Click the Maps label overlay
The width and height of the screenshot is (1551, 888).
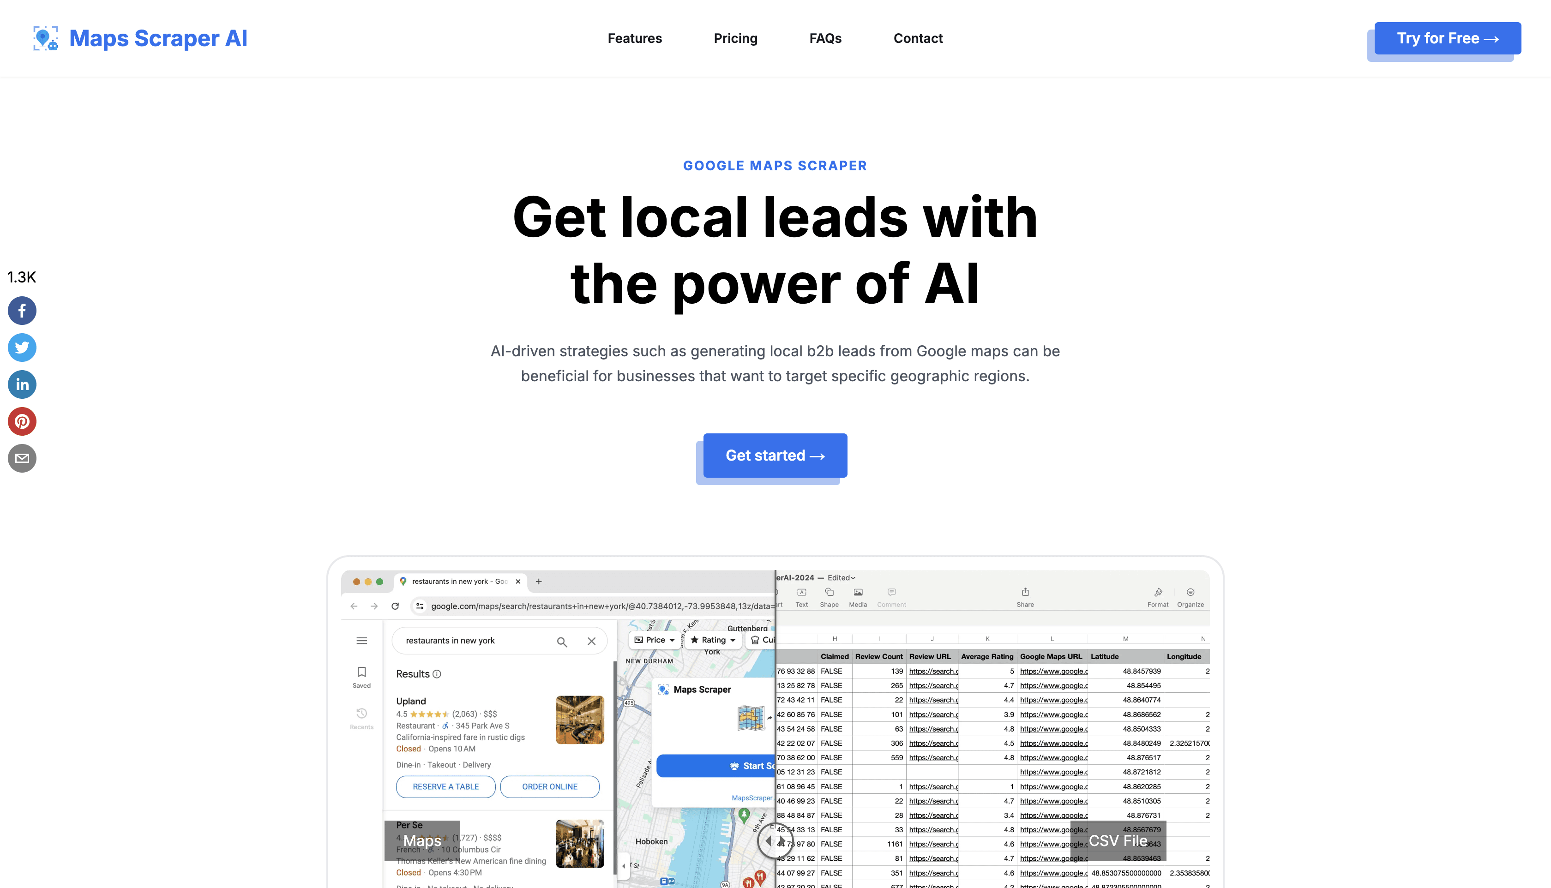[422, 841]
